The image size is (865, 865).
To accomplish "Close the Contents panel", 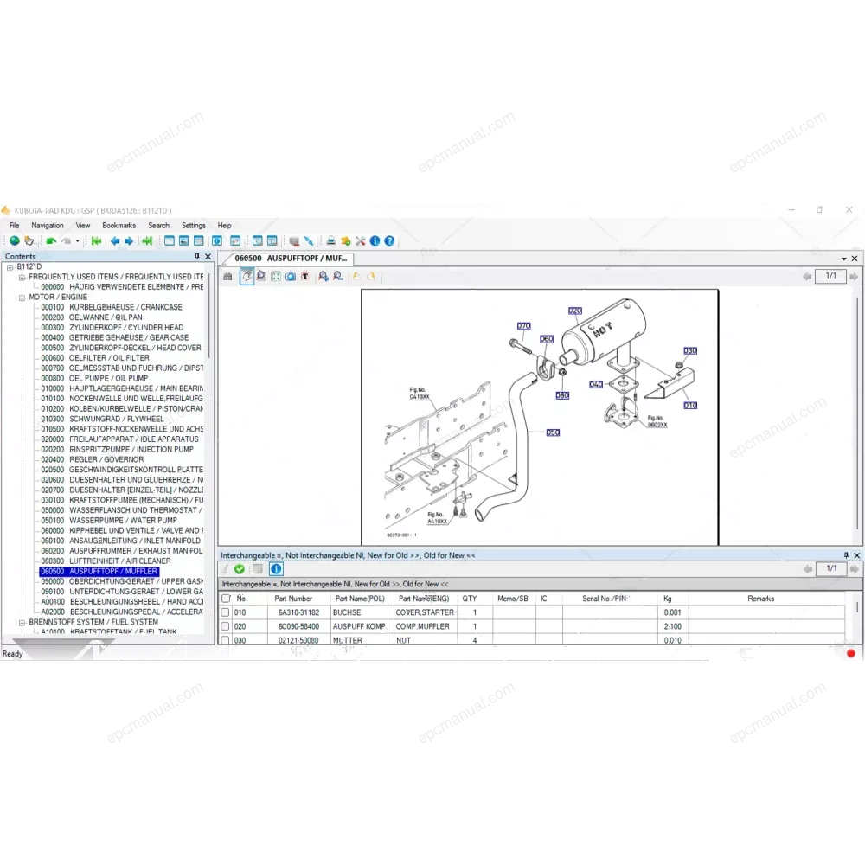I will [208, 257].
